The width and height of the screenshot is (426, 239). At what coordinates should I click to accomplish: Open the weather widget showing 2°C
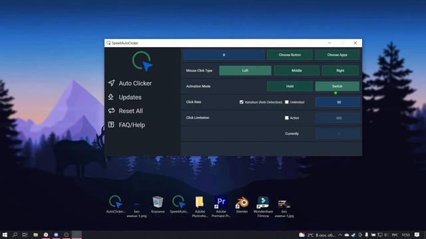tap(317, 235)
